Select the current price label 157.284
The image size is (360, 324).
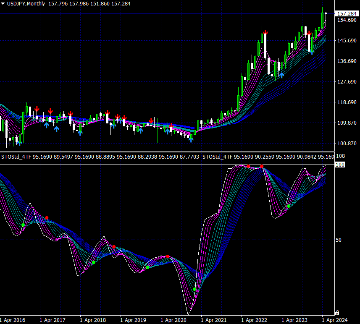pos(347,14)
